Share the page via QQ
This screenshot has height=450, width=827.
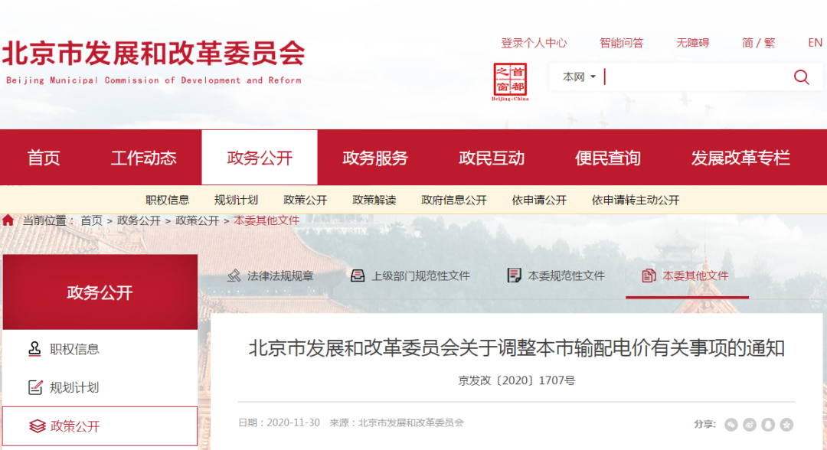coord(768,423)
